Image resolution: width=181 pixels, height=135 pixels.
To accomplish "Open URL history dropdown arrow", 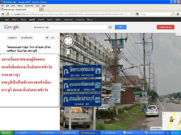I will tap(129, 14).
